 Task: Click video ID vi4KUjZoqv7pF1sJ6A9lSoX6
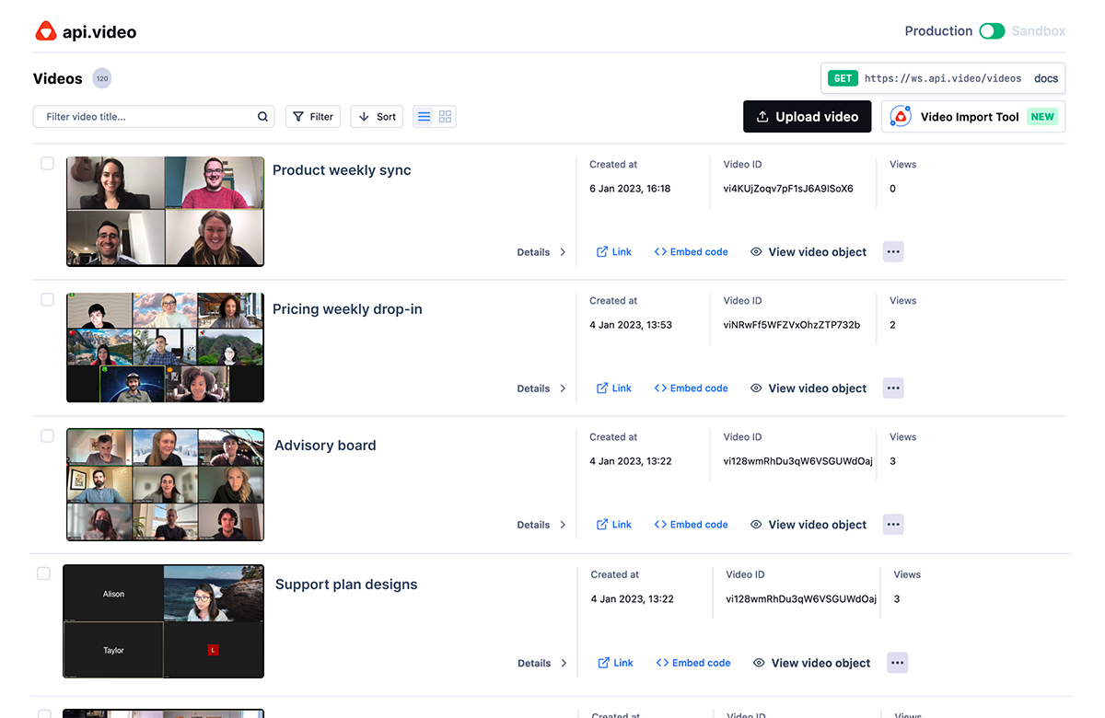point(788,189)
